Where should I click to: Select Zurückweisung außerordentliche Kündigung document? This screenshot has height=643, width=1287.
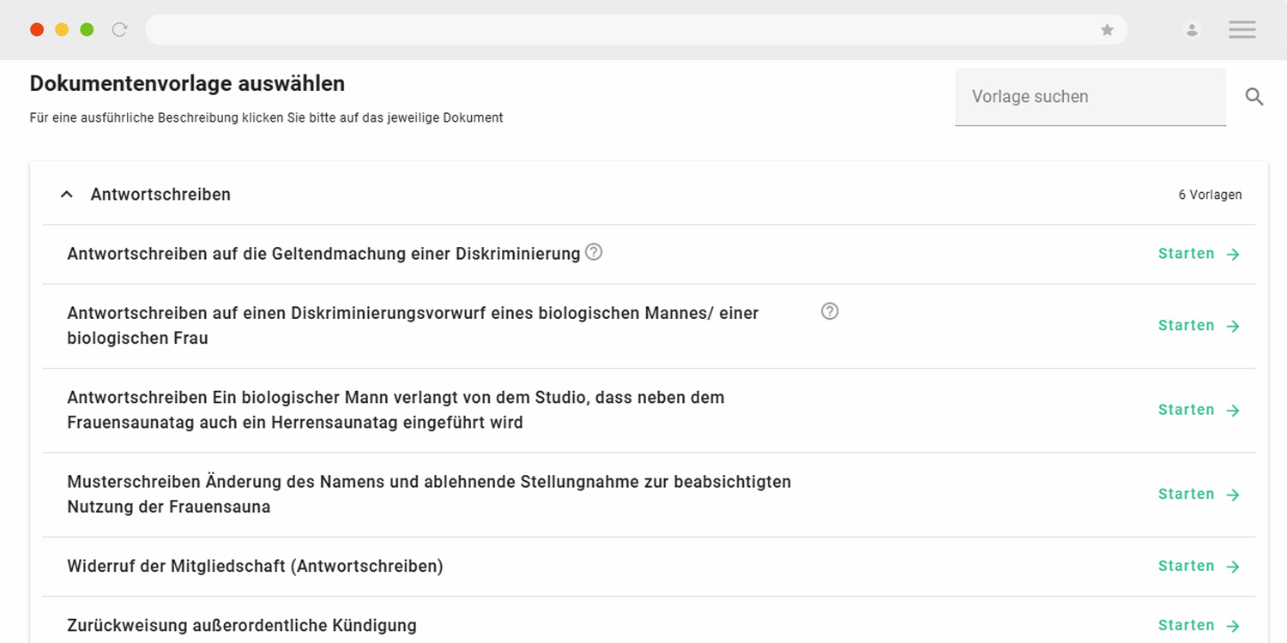[242, 625]
